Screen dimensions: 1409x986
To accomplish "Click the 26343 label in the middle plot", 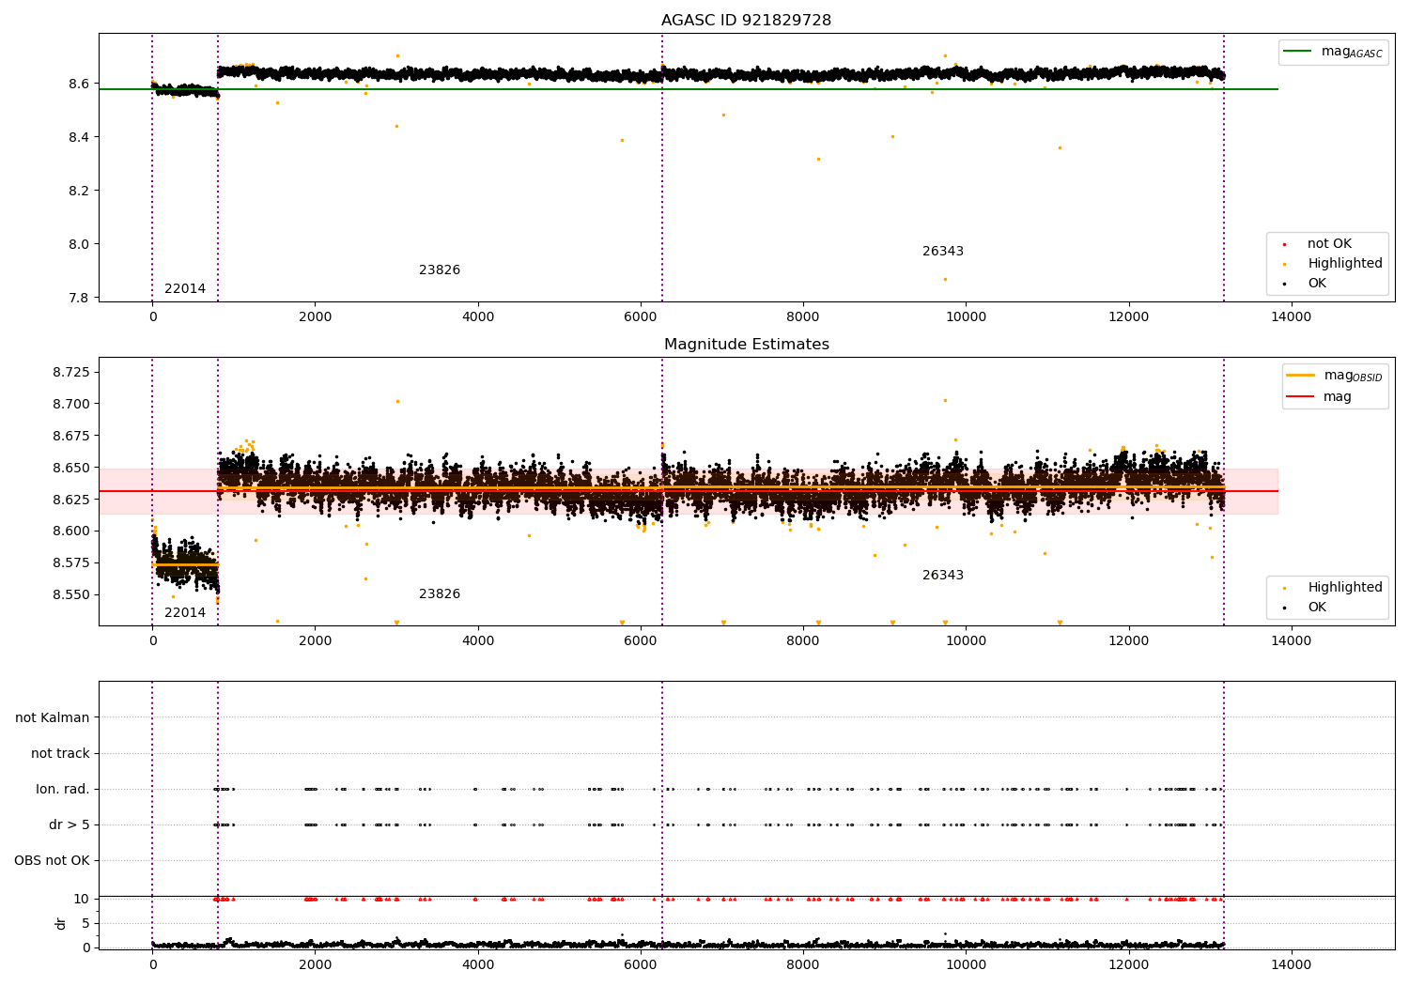I will click(943, 576).
